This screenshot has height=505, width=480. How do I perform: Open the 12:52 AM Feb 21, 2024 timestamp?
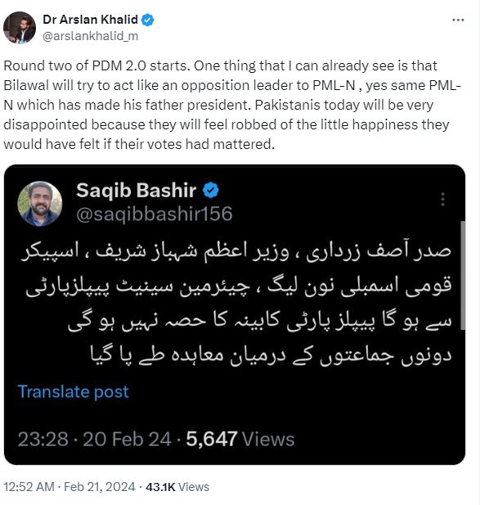[x=70, y=487]
